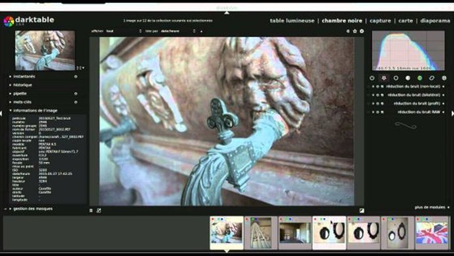Reset réduction du bruit (profil) parameters

pos(378,103)
